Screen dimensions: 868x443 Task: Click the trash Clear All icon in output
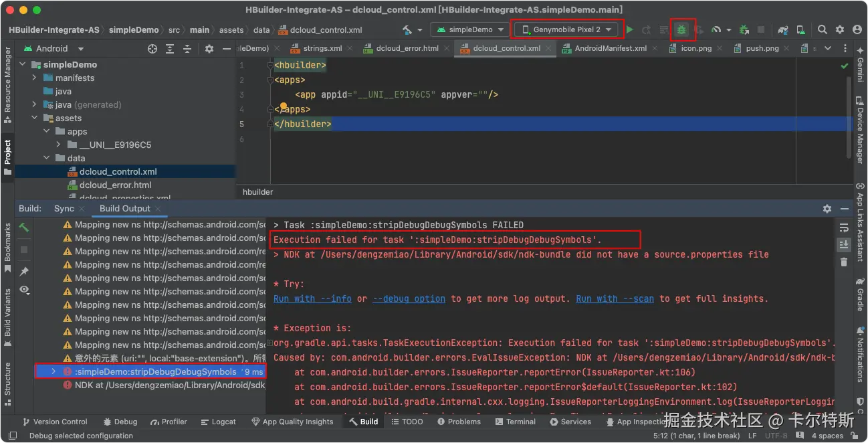tap(844, 262)
